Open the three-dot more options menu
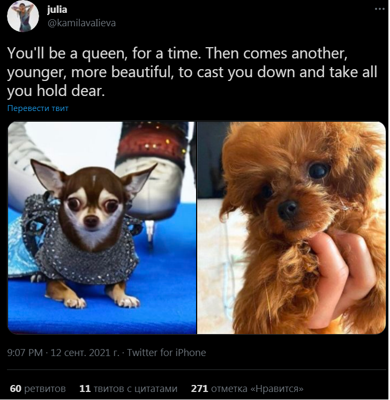390x400 pixels. click(379, 9)
